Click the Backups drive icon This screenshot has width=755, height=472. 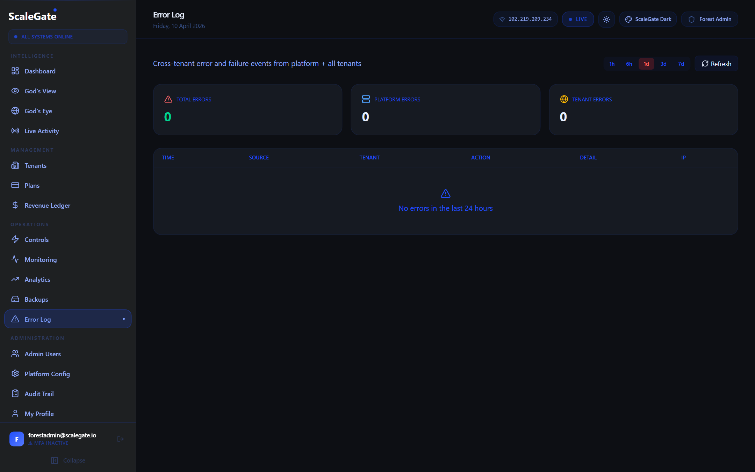coord(15,299)
